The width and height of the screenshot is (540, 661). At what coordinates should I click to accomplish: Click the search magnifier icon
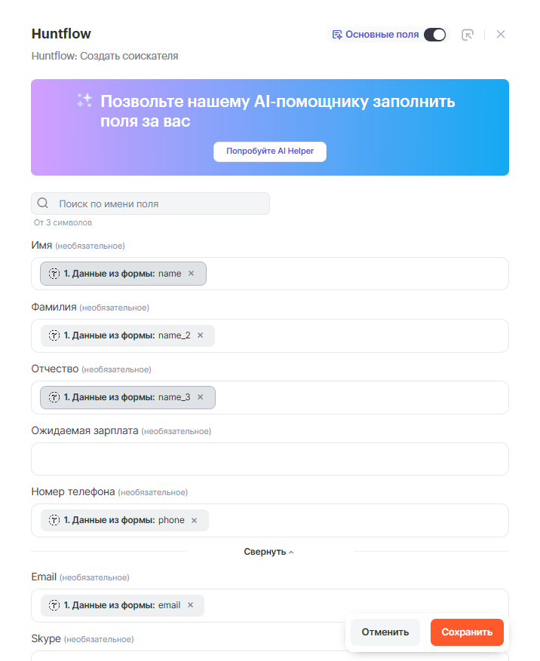[x=43, y=204]
